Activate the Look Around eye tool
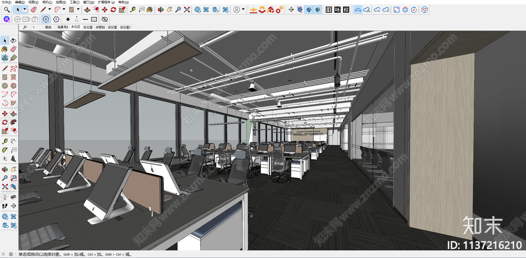 (13, 197)
